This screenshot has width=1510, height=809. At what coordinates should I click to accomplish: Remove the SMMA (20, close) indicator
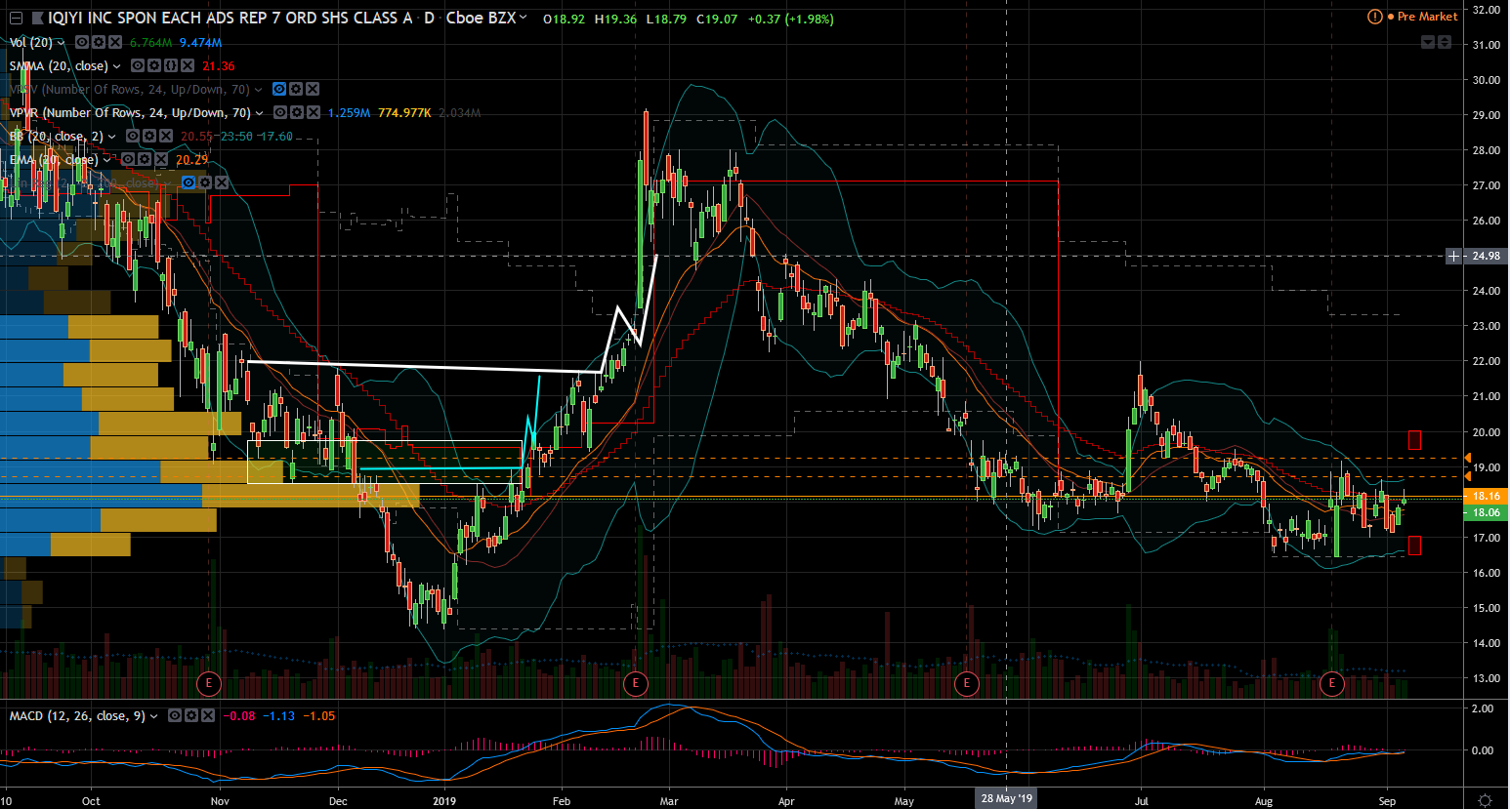tap(188, 66)
